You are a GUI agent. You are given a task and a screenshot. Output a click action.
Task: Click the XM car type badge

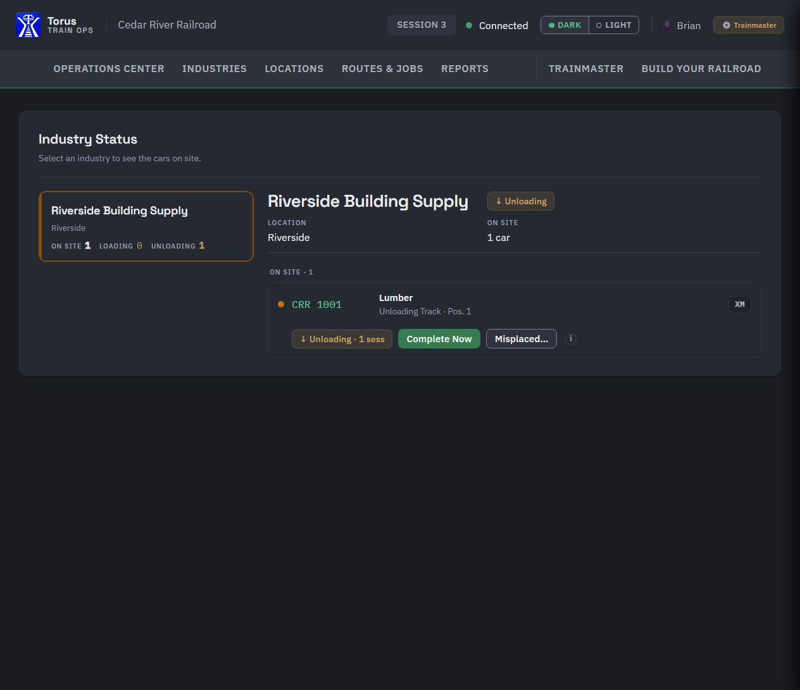click(x=740, y=304)
